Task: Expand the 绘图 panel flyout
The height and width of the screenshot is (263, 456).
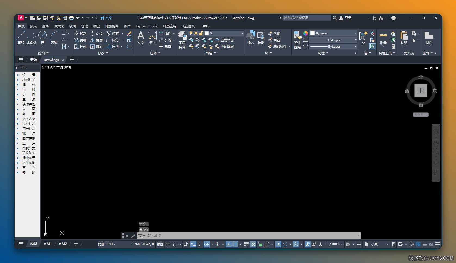Action: (x=44, y=53)
